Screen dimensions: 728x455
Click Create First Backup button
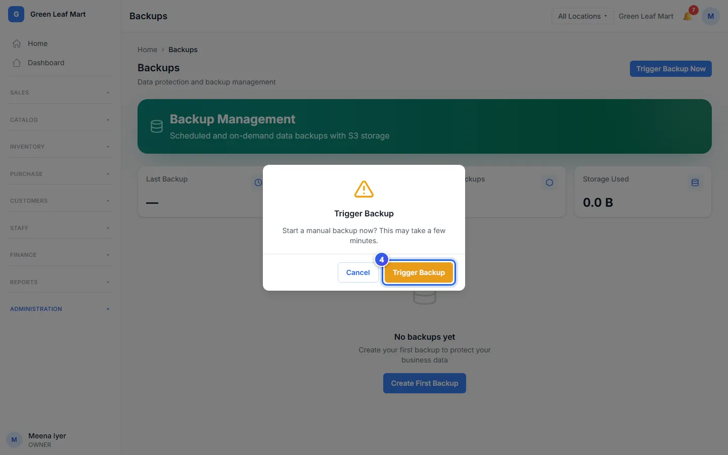click(425, 383)
